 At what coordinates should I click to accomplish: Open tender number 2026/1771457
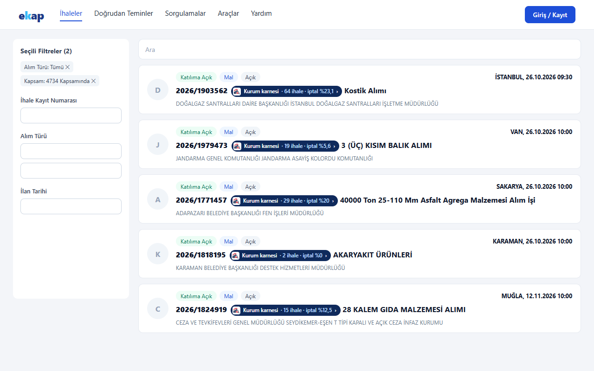tap(201, 200)
